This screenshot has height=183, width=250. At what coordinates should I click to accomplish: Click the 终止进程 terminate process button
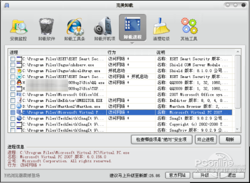[x=205, y=139]
